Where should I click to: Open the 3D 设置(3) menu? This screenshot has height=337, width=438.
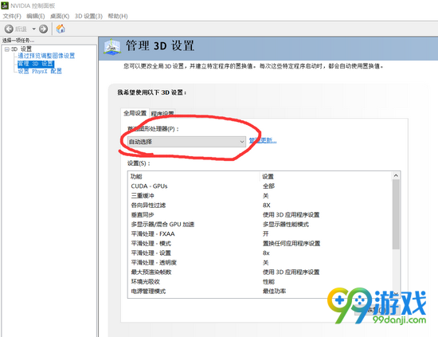(88, 16)
